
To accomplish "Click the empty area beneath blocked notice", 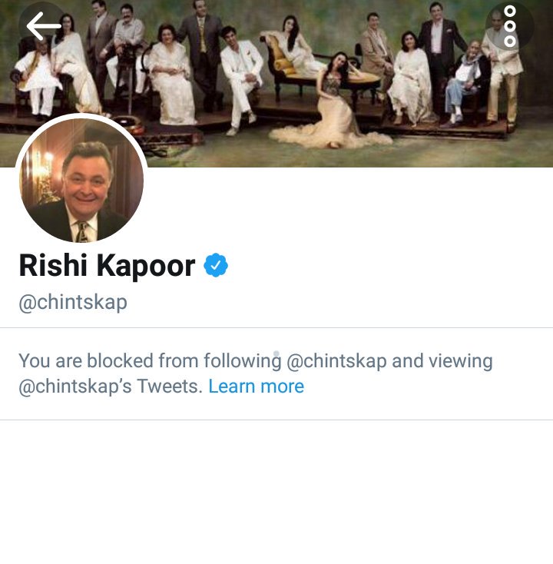I will pos(276,492).
